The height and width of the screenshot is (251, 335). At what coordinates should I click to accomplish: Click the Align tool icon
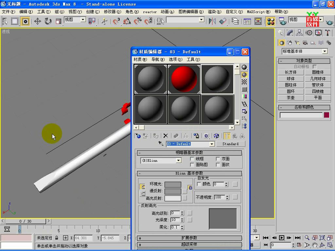222,21
